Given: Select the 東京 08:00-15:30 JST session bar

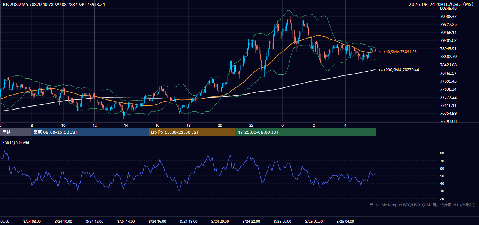Looking at the screenshot, I should [x=90, y=132].
